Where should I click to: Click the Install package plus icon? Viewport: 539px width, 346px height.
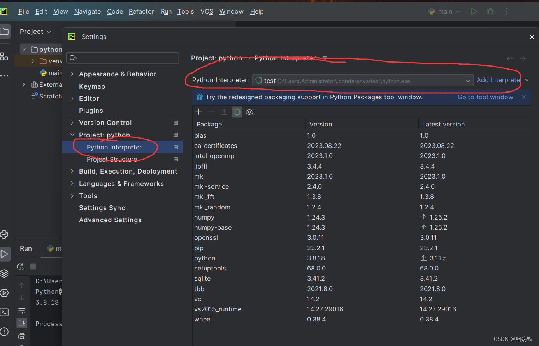coord(198,112)
